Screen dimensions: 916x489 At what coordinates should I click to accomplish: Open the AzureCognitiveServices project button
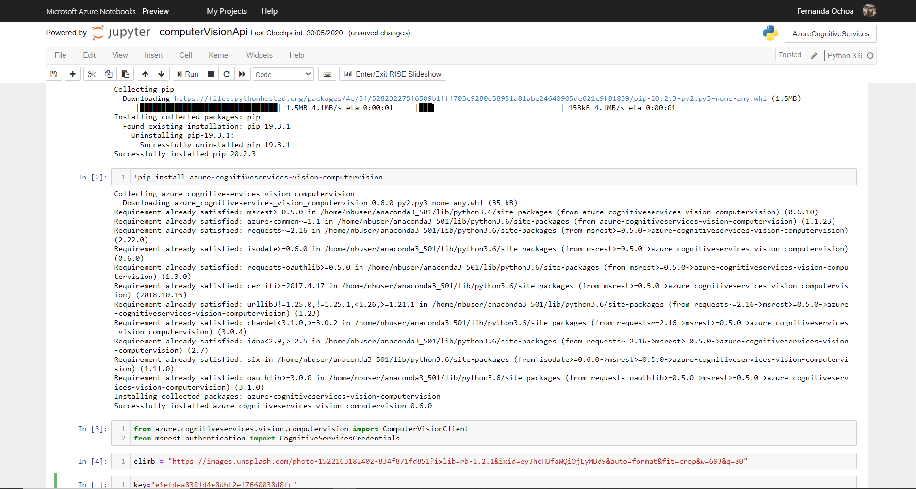click(x=831, y=33)
